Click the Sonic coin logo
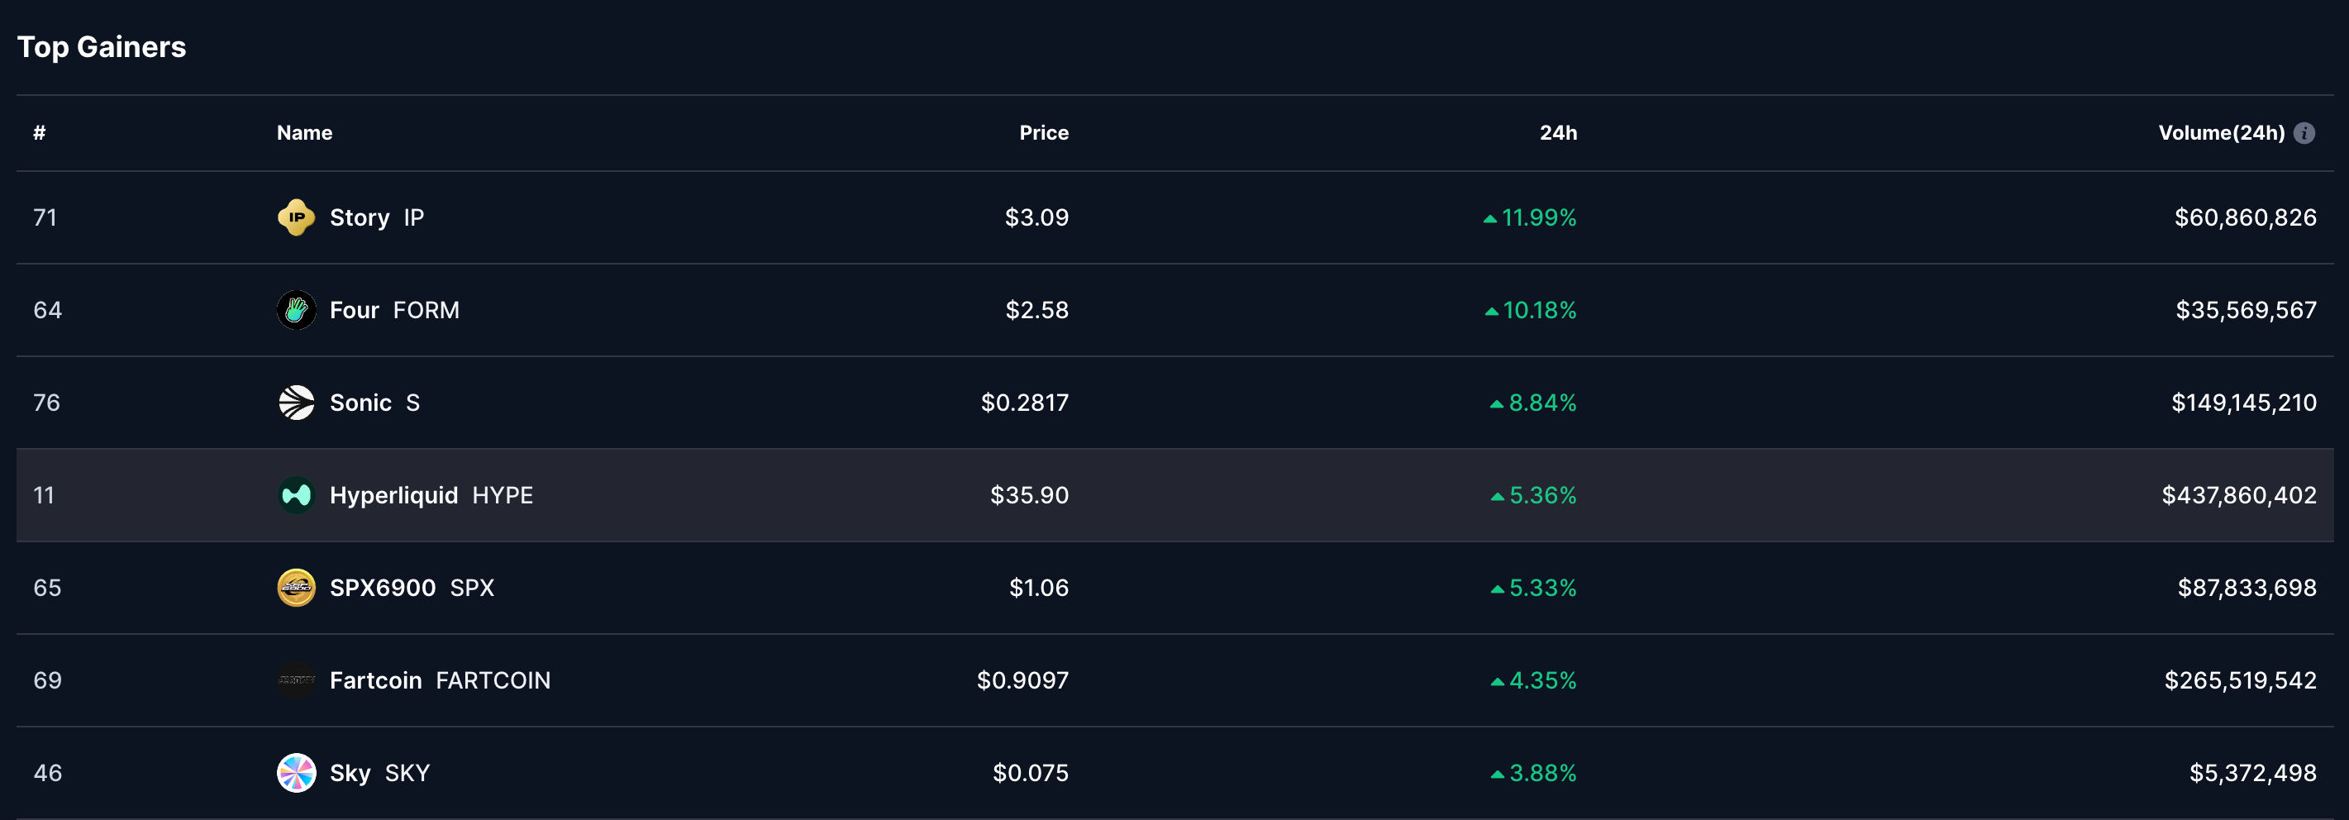 point(297,403)
